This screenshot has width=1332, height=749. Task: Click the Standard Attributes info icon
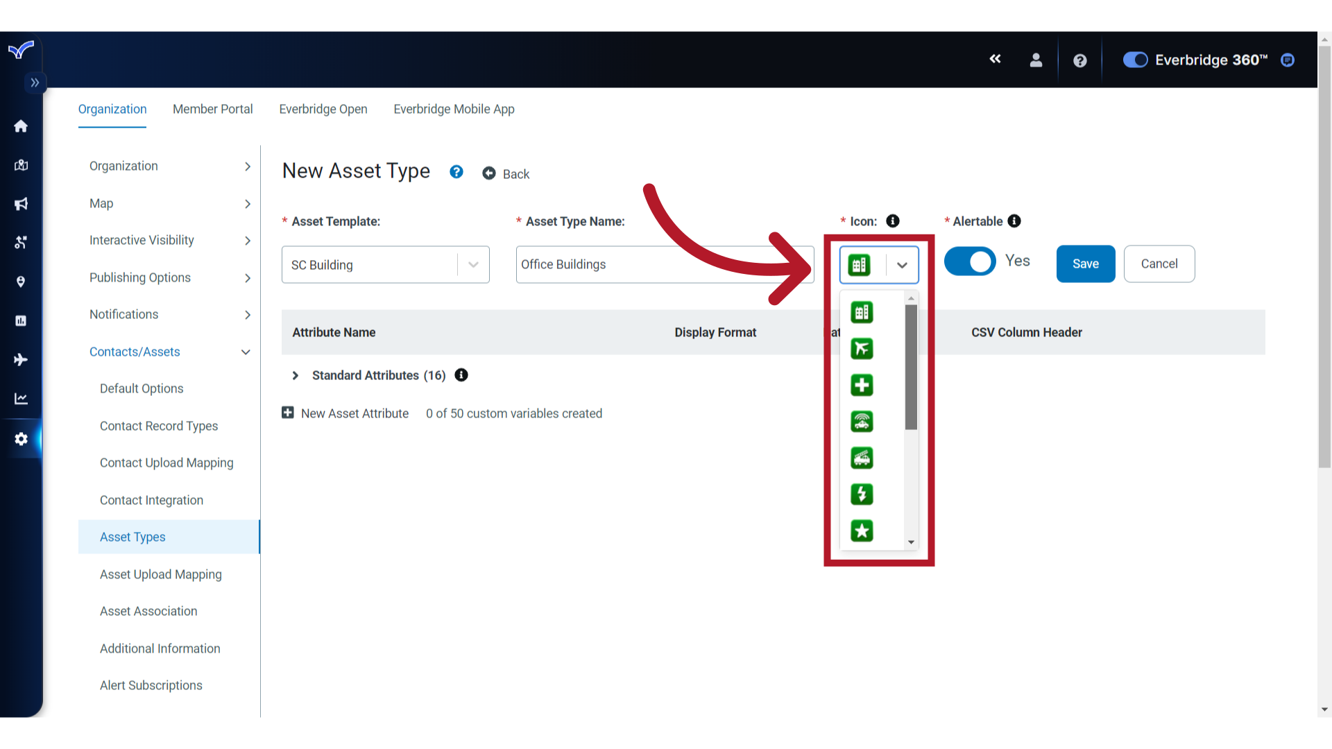click(x=461, y=374)
